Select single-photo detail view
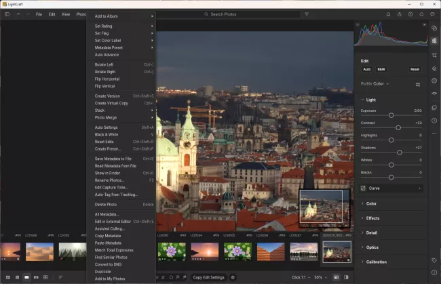The width and height of the screenshot is (441, 284). click(x=26, y=277)
